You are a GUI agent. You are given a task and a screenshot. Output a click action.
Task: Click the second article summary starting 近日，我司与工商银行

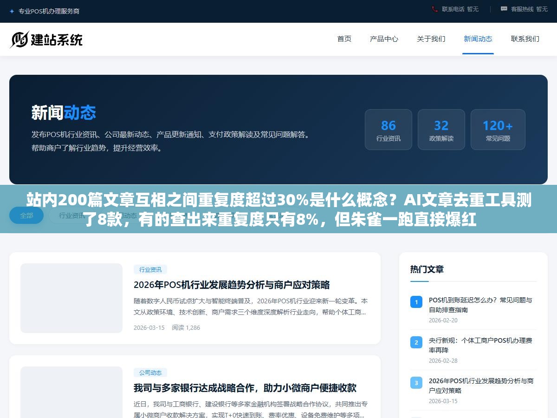coord(251,410)
